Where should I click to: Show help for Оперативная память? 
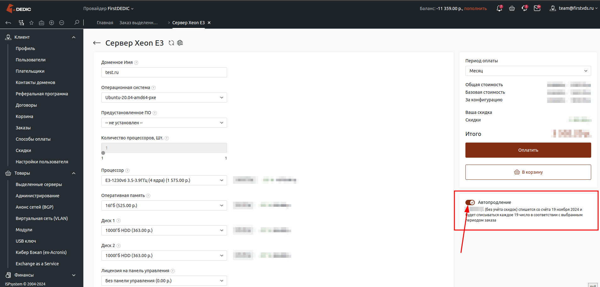148,196
